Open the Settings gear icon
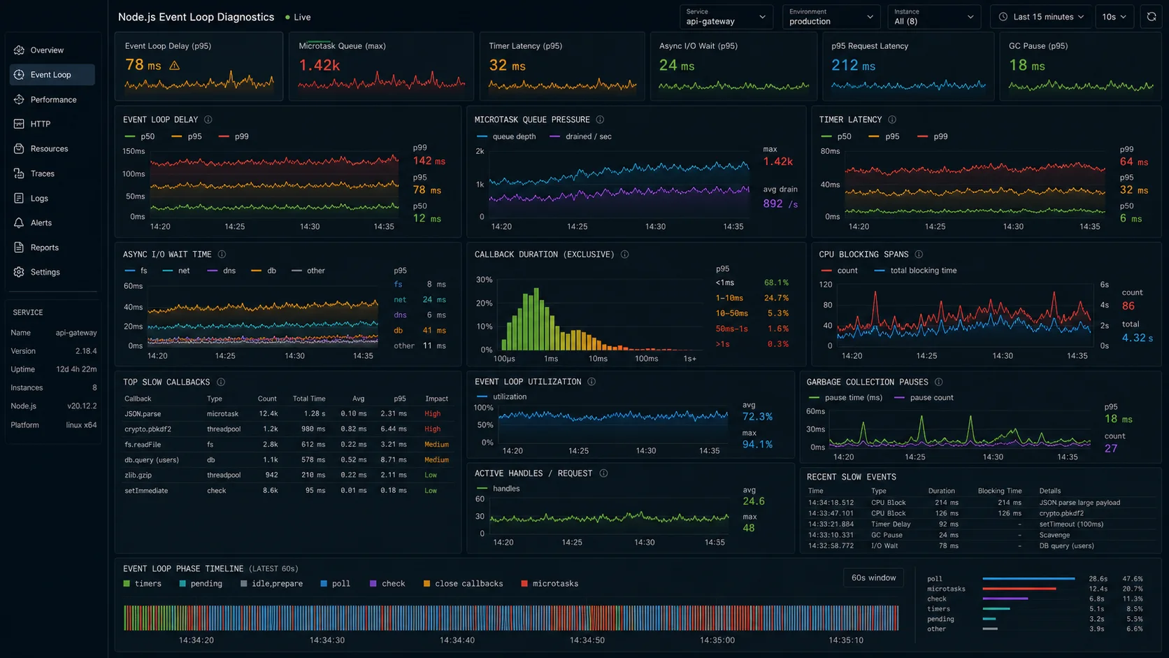Viewport: 1169px width, 658px height. pos(19,272)
